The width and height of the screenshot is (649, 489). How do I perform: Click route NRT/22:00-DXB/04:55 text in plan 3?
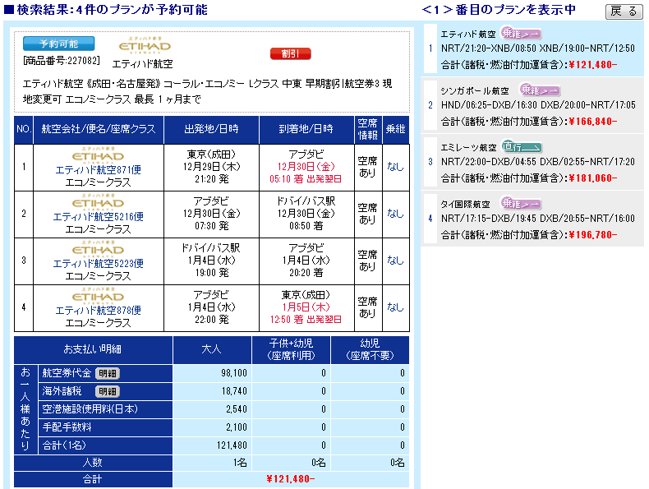coord(490,162)
